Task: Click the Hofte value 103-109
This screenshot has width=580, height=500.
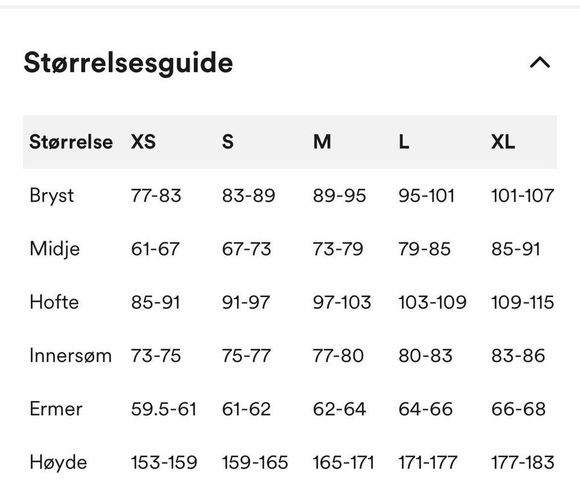Action: pyautogui.click(x=433, y=302)
